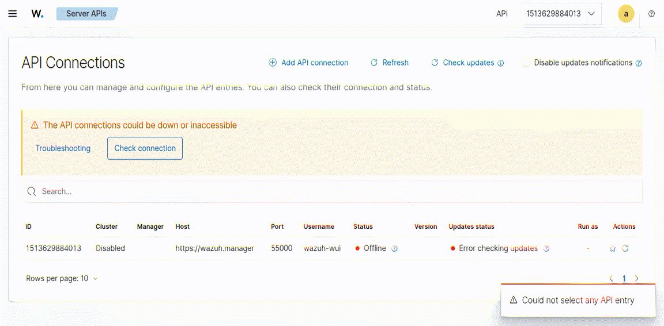Screen dimensions: 664x326
Task: Click the warning triangle in callout
Action: click(35, 125)
